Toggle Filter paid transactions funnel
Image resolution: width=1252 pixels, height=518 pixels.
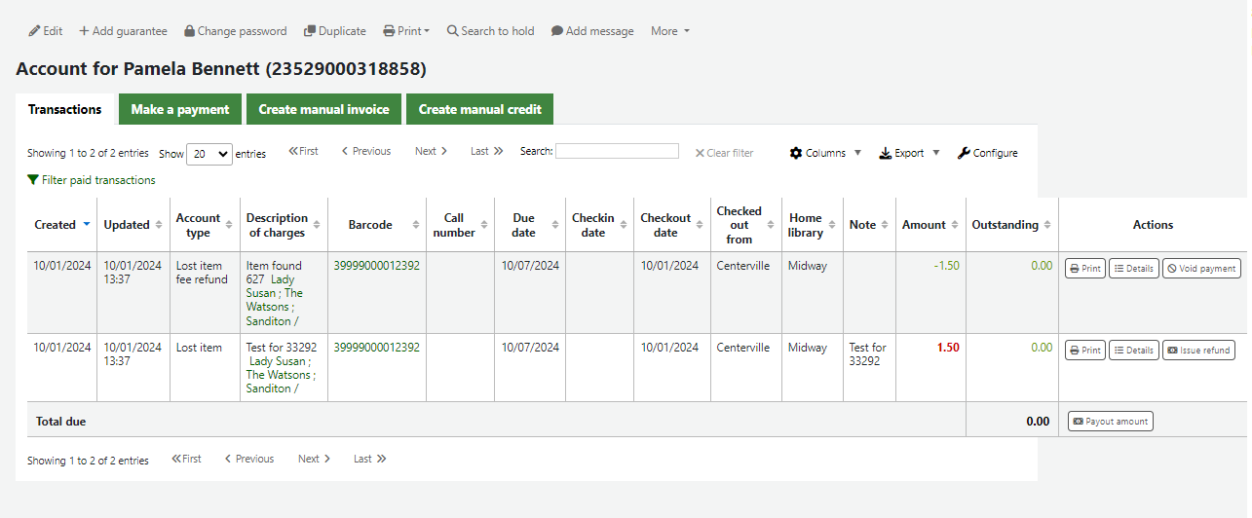[x=92, y=180]
